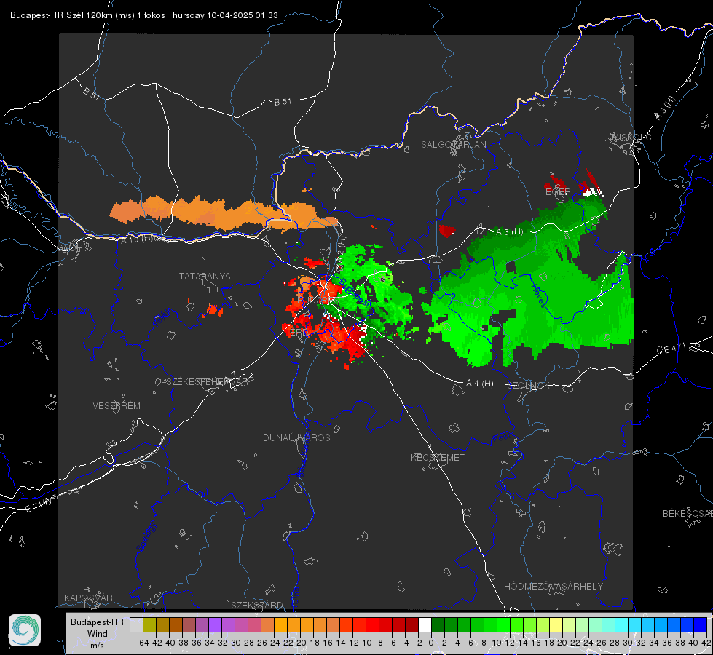The width and height of the screenshot is (713, 655).
Task: Click the TATABANYA city label
Action: pos(205,277)
